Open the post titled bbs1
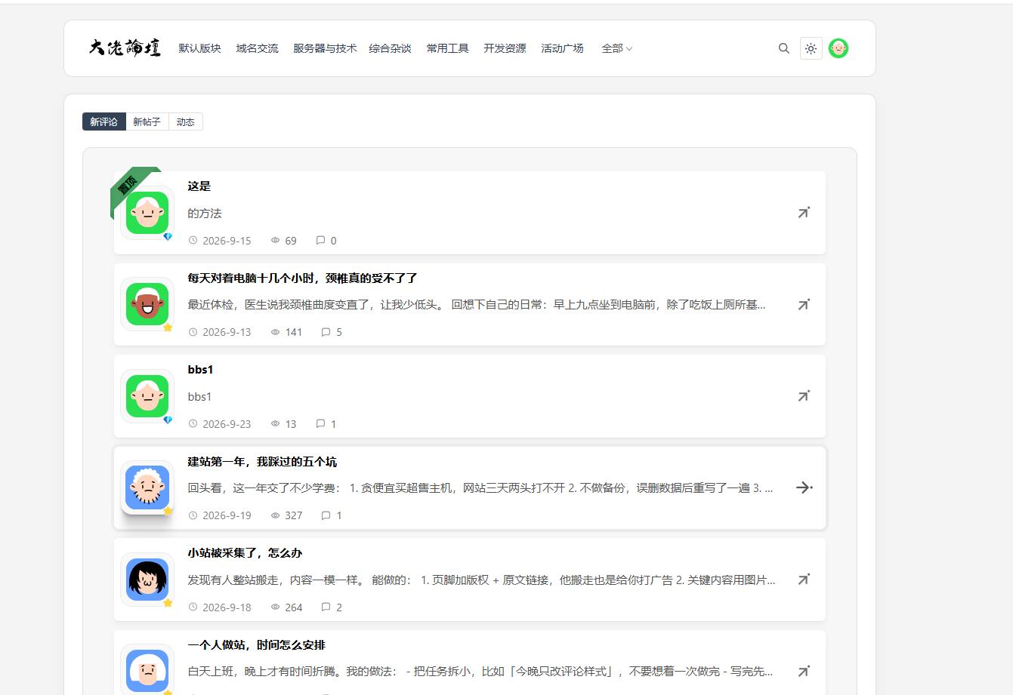 pos(201,370)
